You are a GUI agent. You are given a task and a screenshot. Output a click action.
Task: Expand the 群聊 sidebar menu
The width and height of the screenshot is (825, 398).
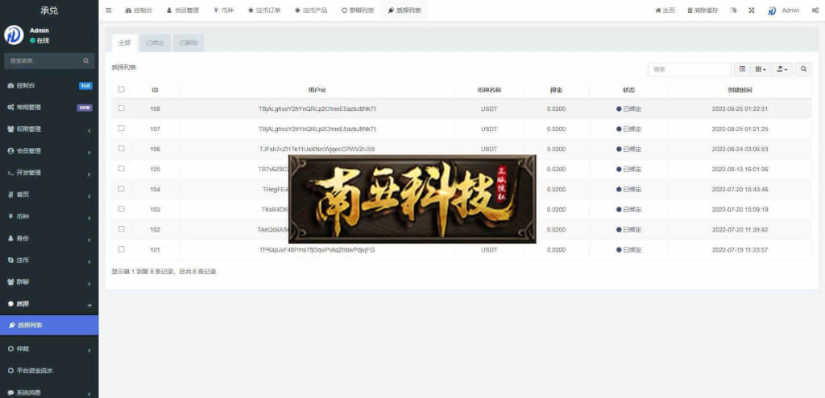tap(49, 282)
